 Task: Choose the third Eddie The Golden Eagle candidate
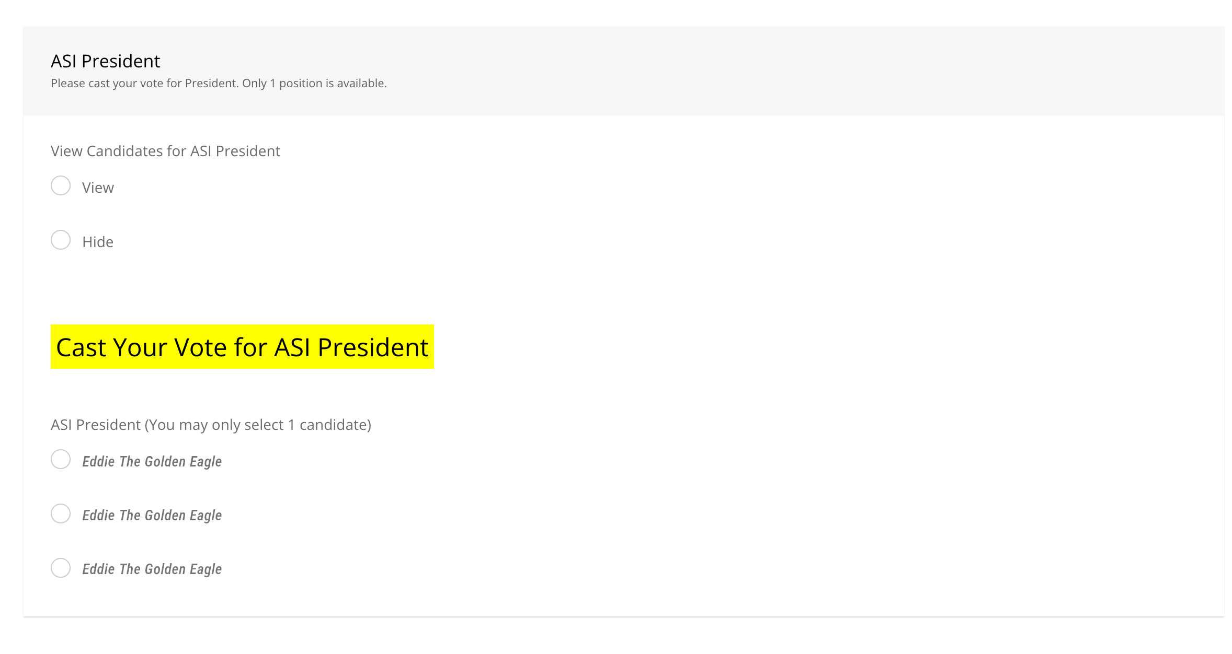(61, 568)
